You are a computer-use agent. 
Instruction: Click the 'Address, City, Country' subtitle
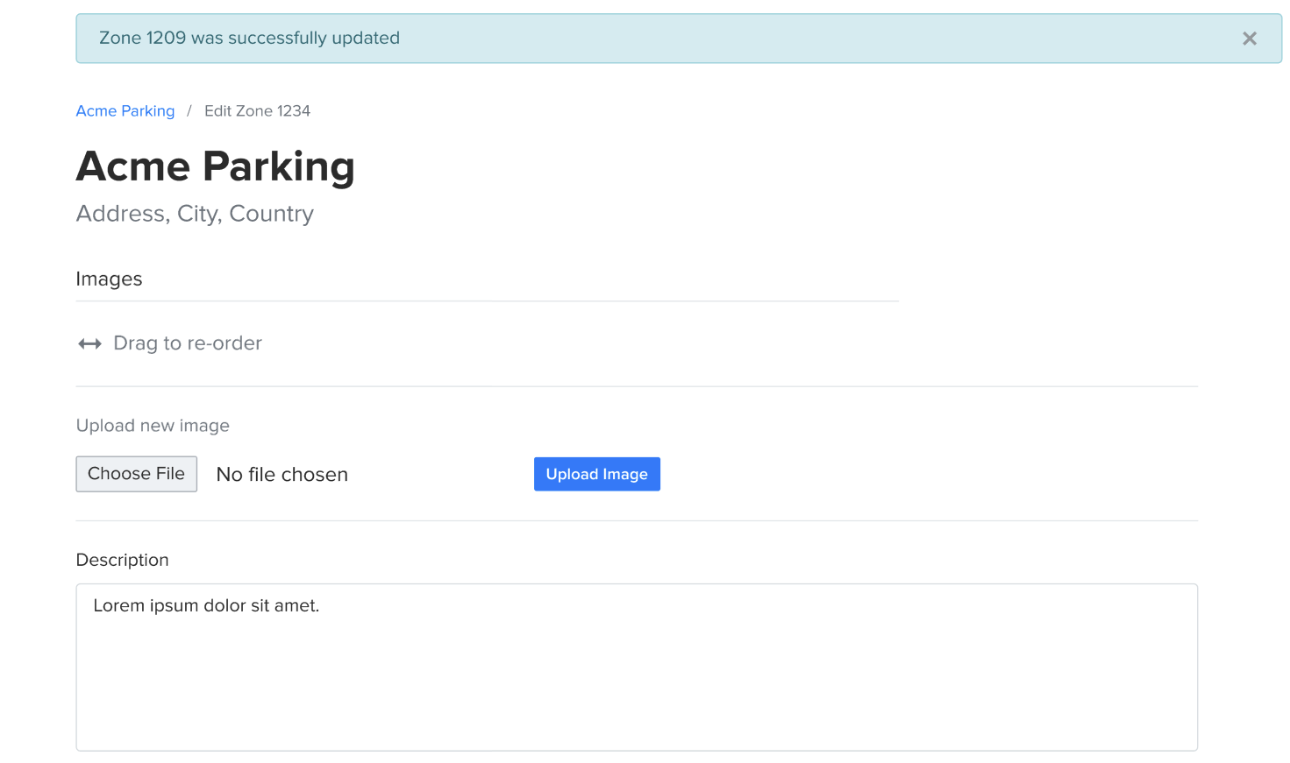195,214
